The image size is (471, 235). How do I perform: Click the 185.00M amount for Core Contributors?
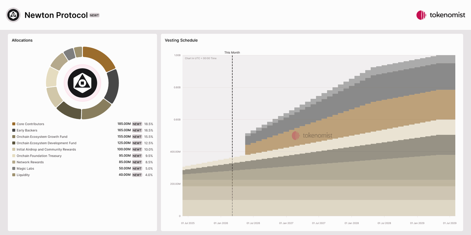[x=124, y=124]
